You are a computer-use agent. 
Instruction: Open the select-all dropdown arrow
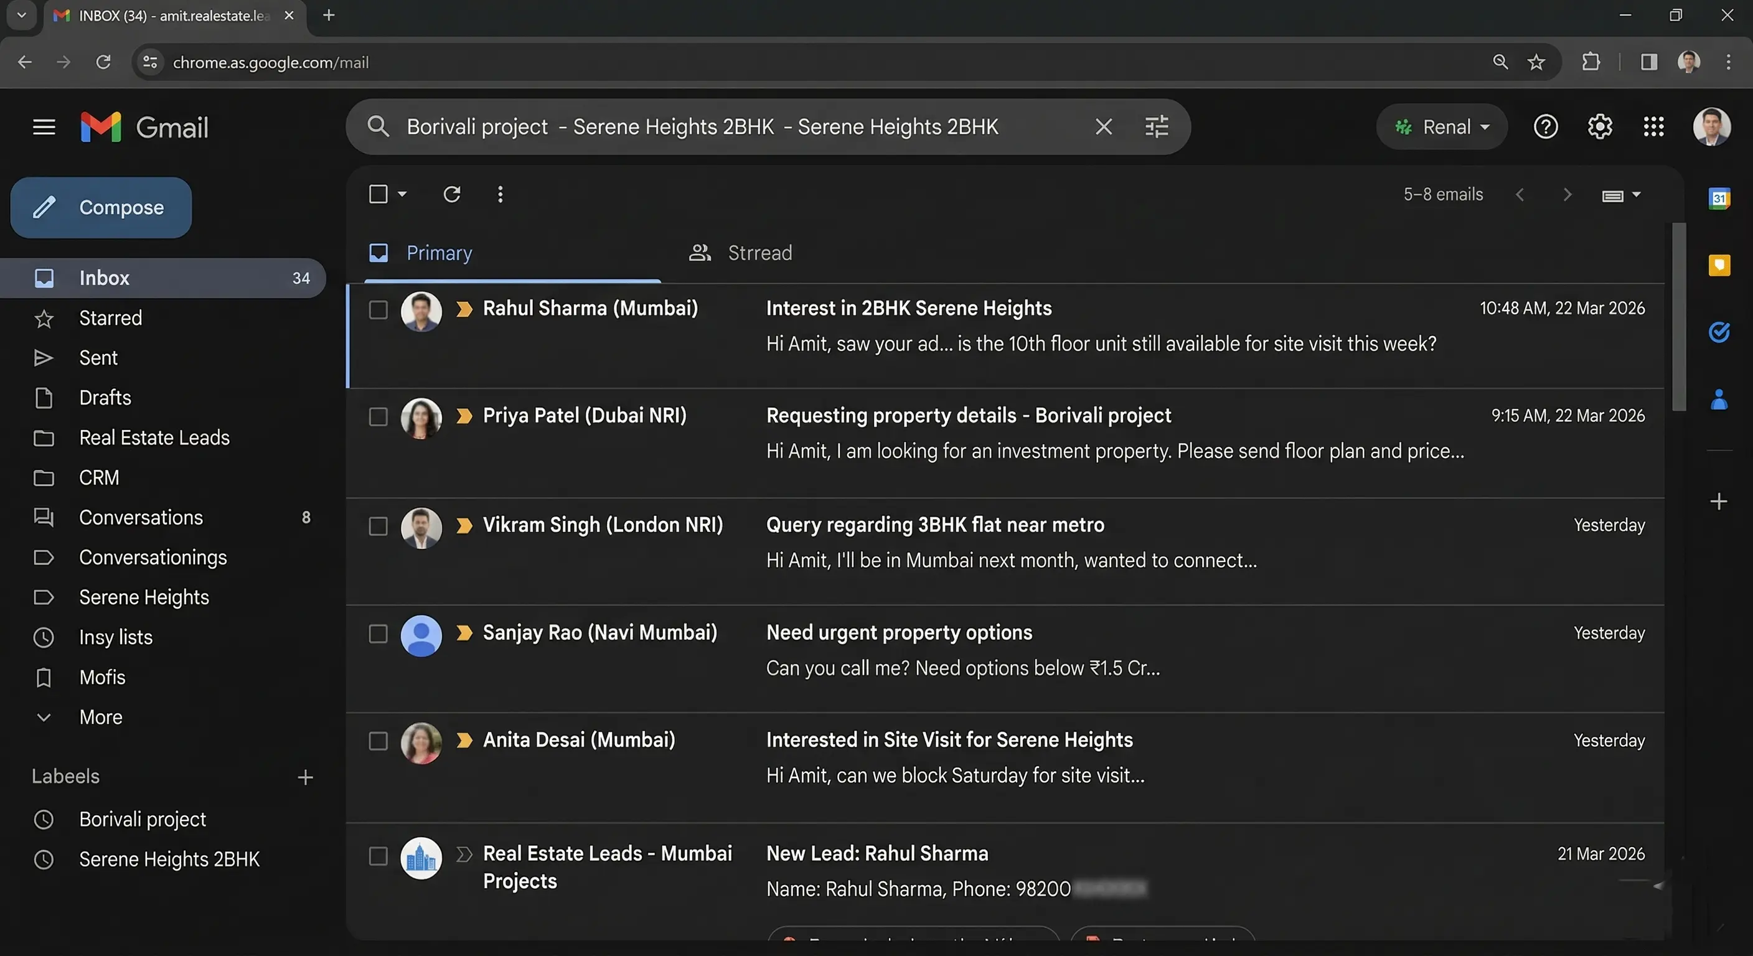402,195
